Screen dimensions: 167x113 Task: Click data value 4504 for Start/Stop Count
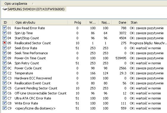[x=123, y=38]
